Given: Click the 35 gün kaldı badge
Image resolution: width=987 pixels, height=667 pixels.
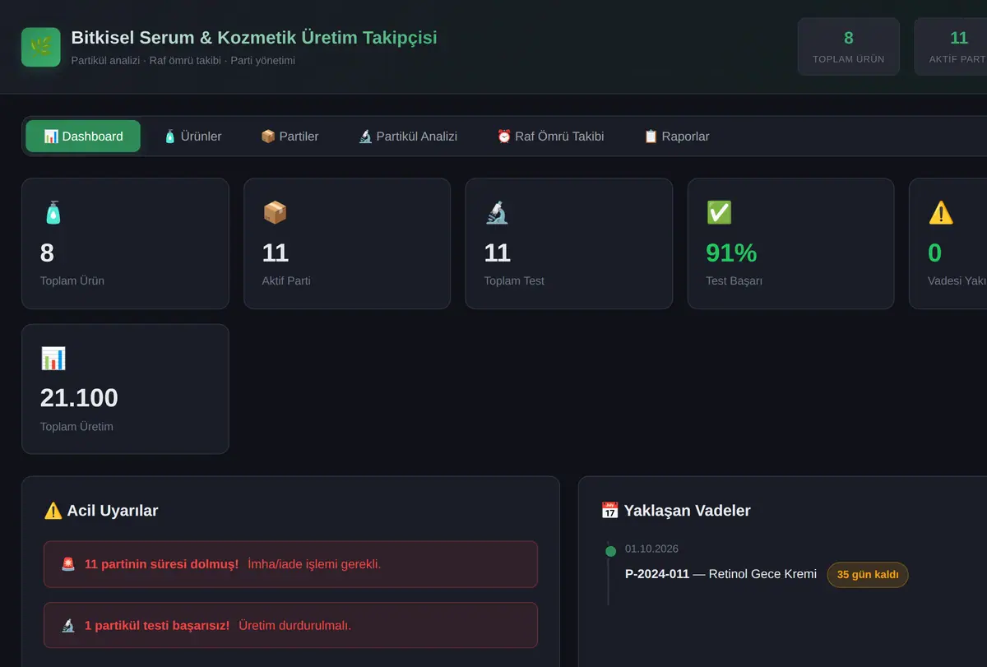Looking at the screenshot, I should (868, 575).
